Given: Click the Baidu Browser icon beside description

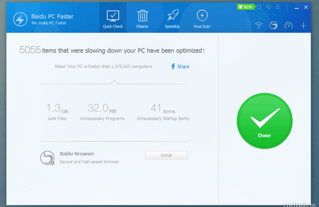Looking at the screenshot, I should point(48,158).
